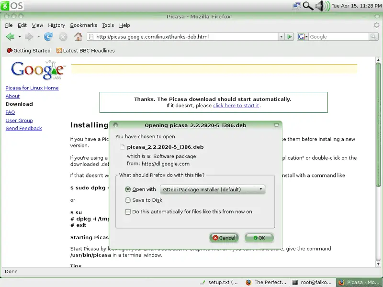Viewport: 383px width, 287px height.
Task: Go back with the green Back arrow
Action: pos(10,37)
